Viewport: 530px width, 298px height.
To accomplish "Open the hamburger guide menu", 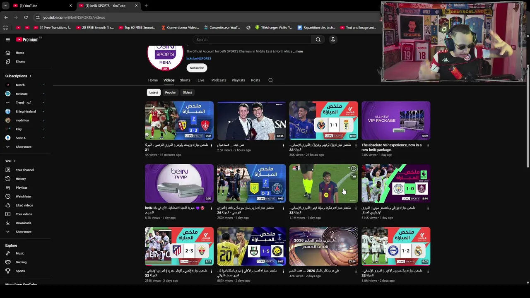I will pyautogui.click(x=7, y=39).
